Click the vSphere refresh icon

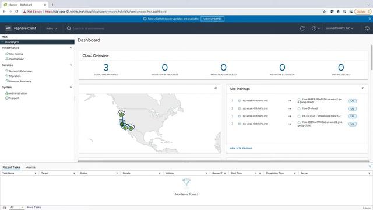(302, 29)
